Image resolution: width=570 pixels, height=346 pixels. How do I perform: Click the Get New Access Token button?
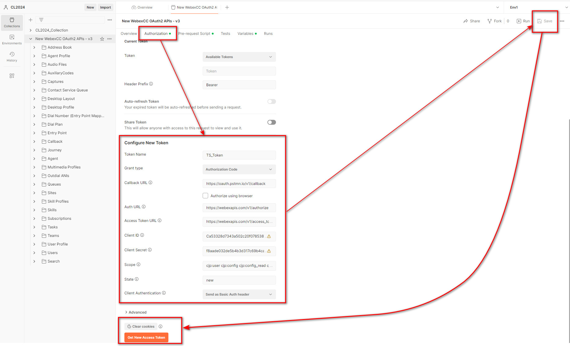coord(146,337)
